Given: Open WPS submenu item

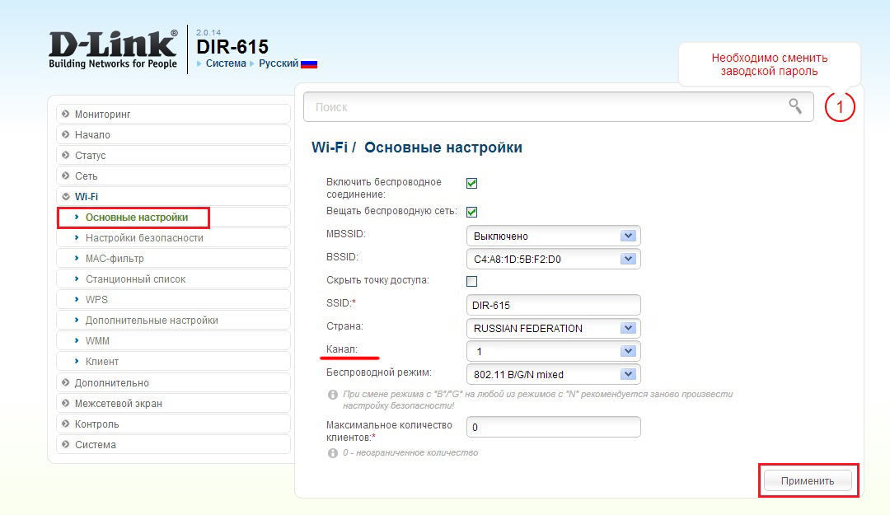Looking at the screenshot, I should tap(173, 299).
